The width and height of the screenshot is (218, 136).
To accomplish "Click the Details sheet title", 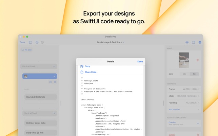I will pyautogui.click(x=111, y=62).
